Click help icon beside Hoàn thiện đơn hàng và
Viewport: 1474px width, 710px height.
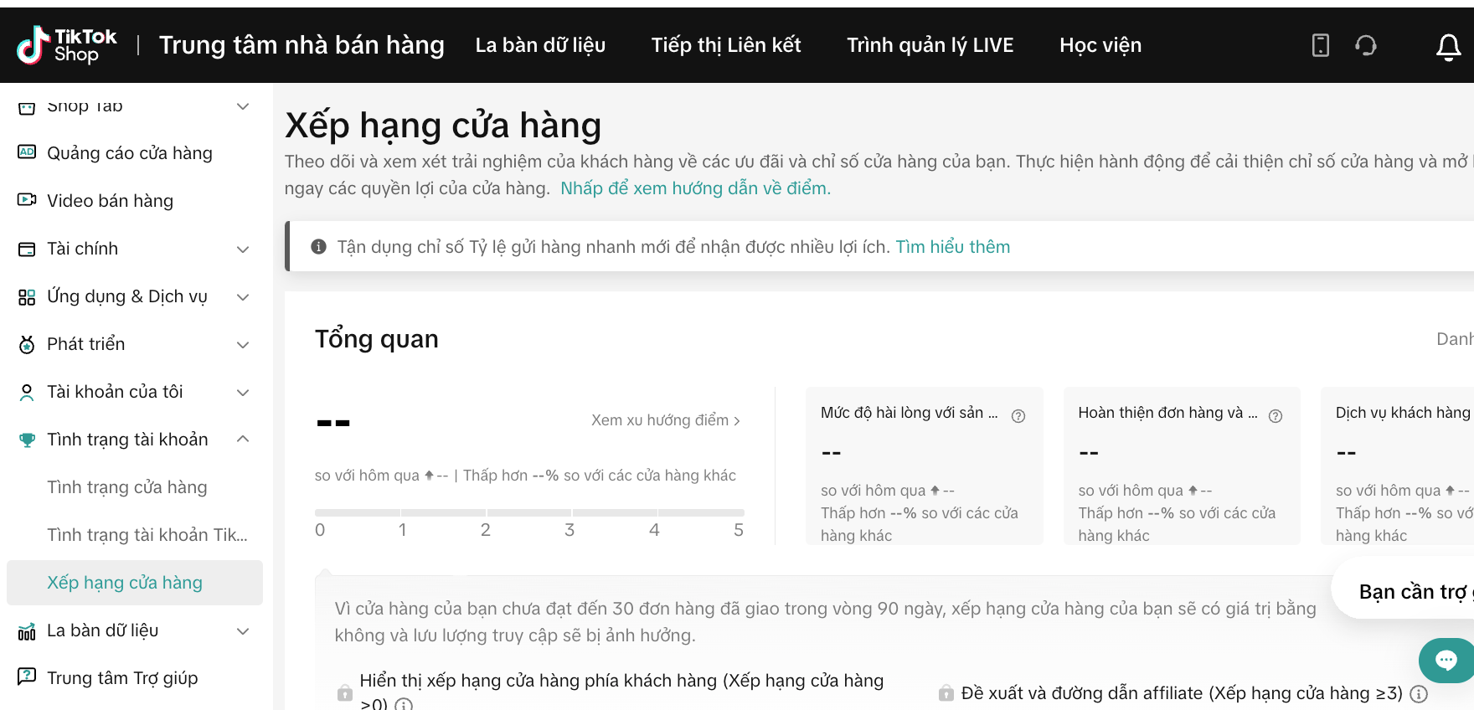coord(1276,416)
